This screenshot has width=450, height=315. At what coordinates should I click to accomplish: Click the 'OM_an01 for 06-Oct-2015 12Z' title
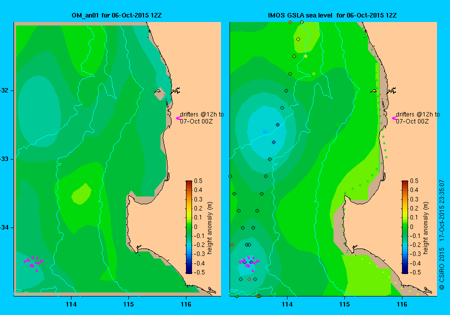click(116, 15)
